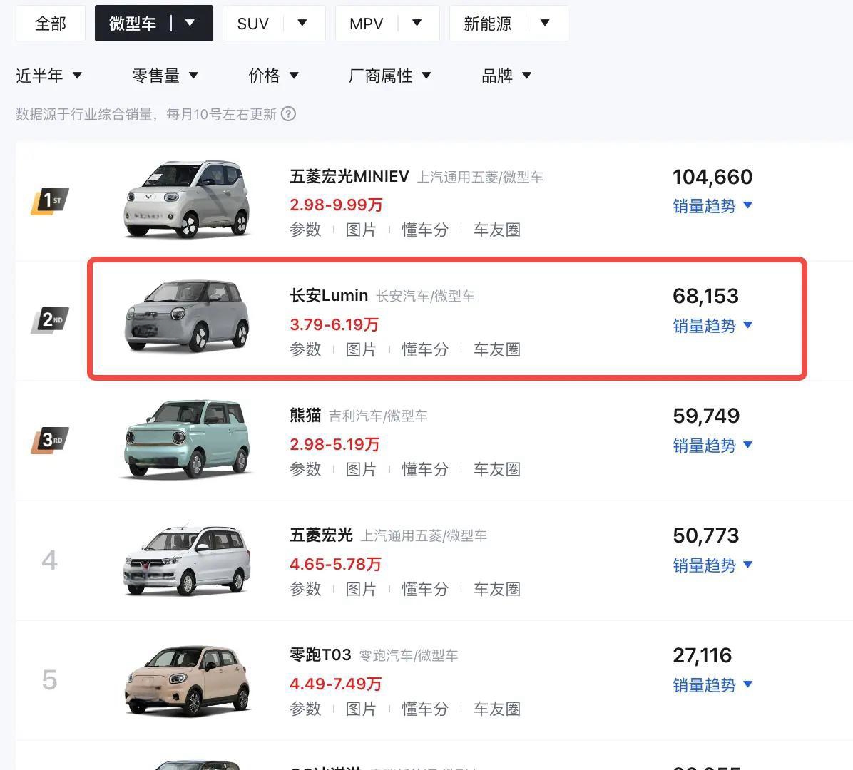Open 车友圈 for 熊猫
The height and width of the screenshot is (770, 853).
click(x=496, y=469)
